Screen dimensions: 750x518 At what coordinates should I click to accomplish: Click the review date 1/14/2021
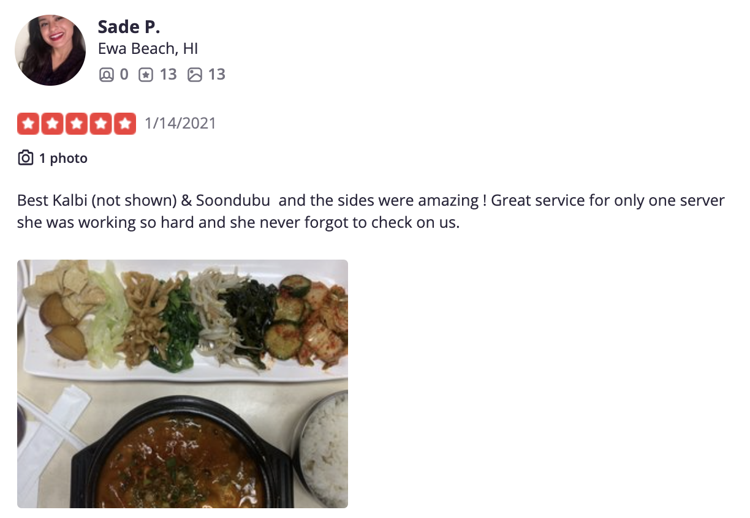click(180, 124)
